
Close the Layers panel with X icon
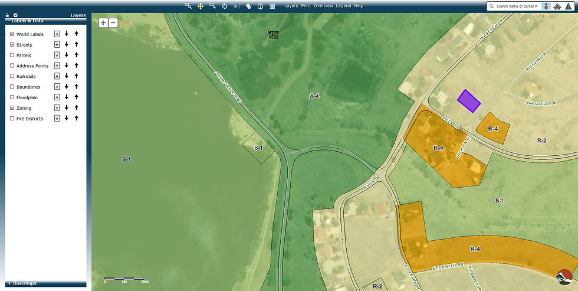click(15, 15)
